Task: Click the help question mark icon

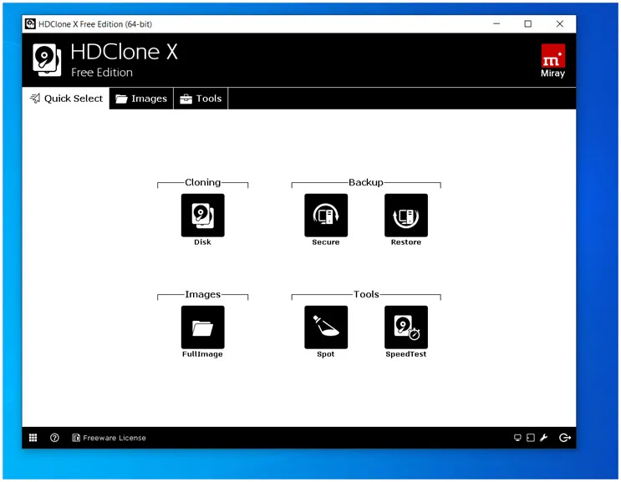Action: (x=54, y=438)
